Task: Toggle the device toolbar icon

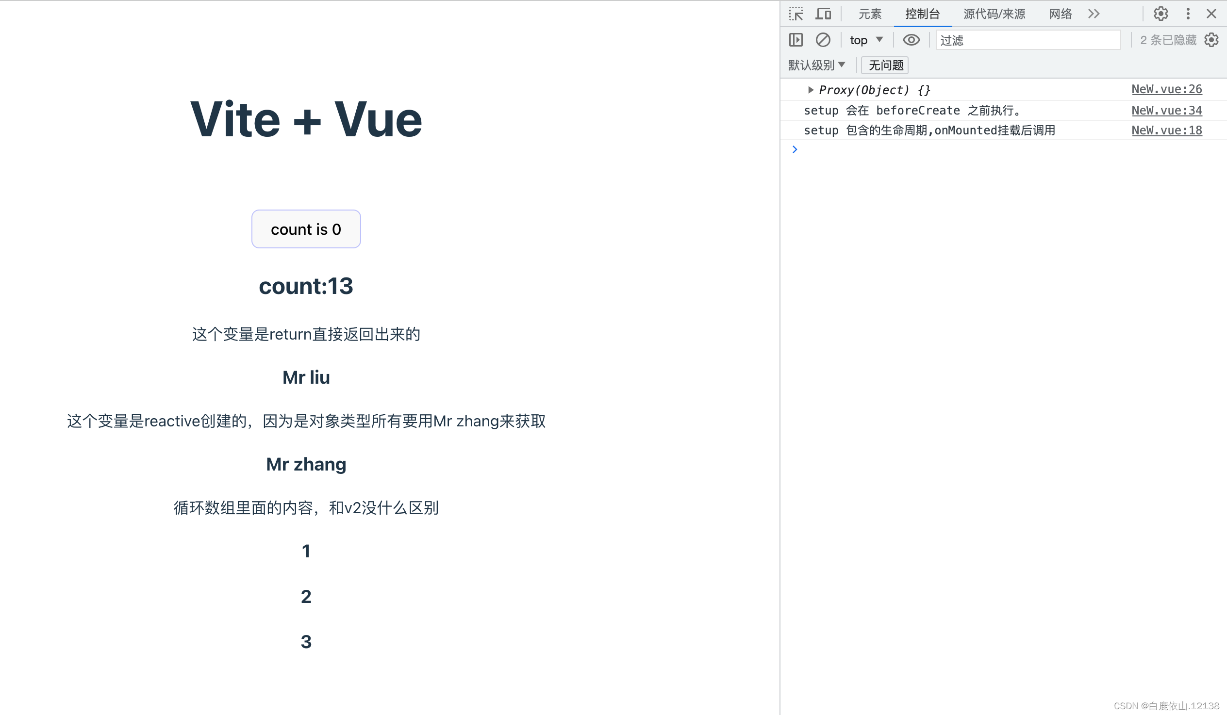Action: (x=823, y=14)
